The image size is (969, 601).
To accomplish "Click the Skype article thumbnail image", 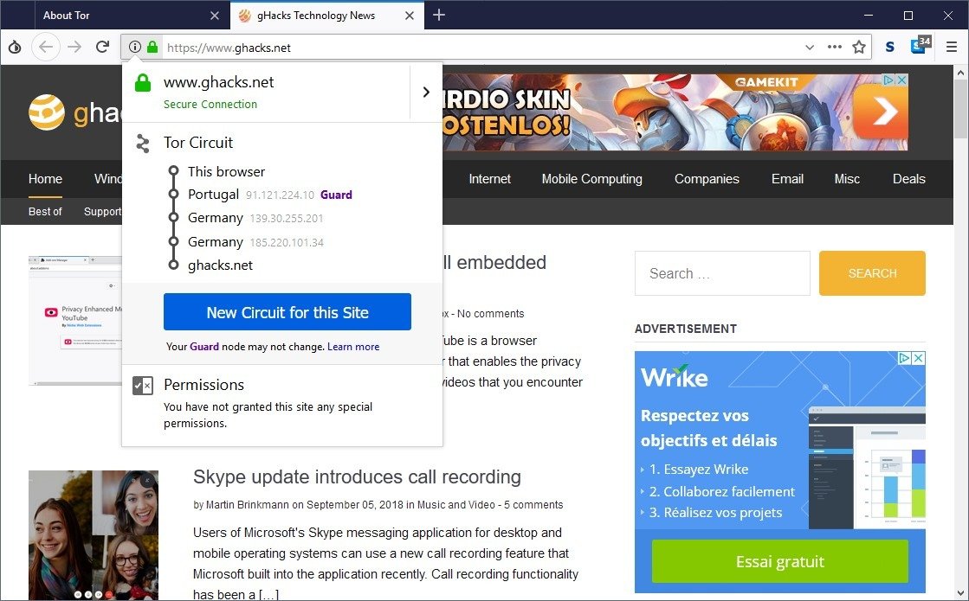I will [94, 535].
